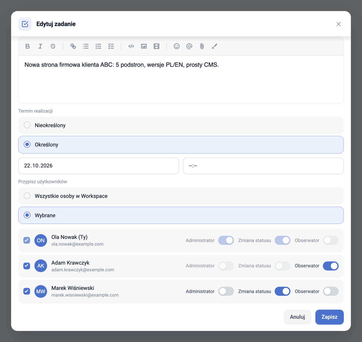Toggle bold formatting in the editor
Viewport: 362px width, 342px height.
pos(28,46)
